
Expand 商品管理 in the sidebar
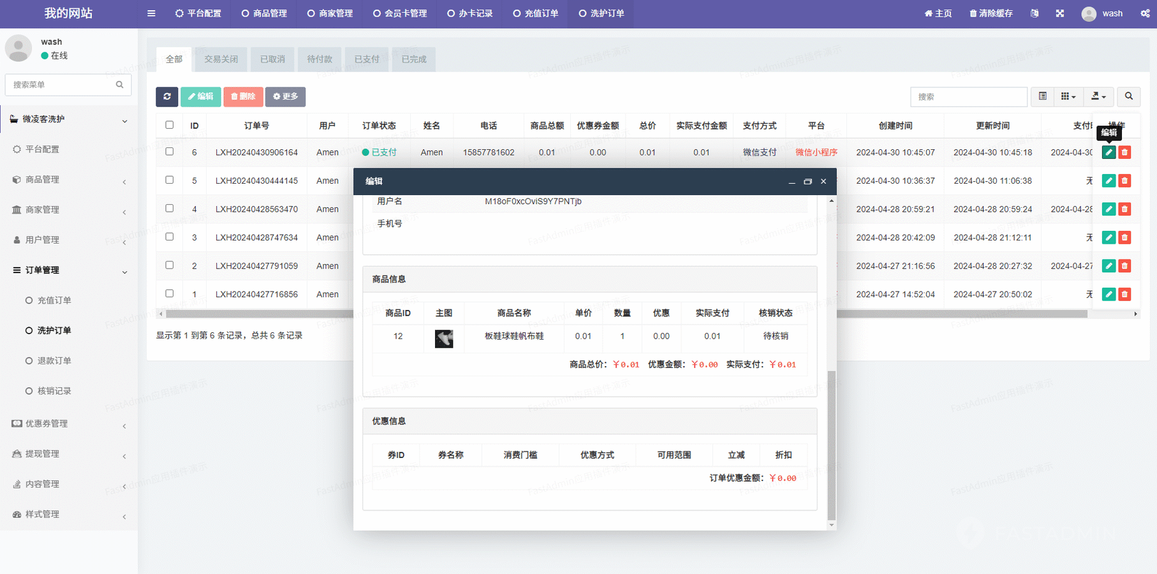69,180
